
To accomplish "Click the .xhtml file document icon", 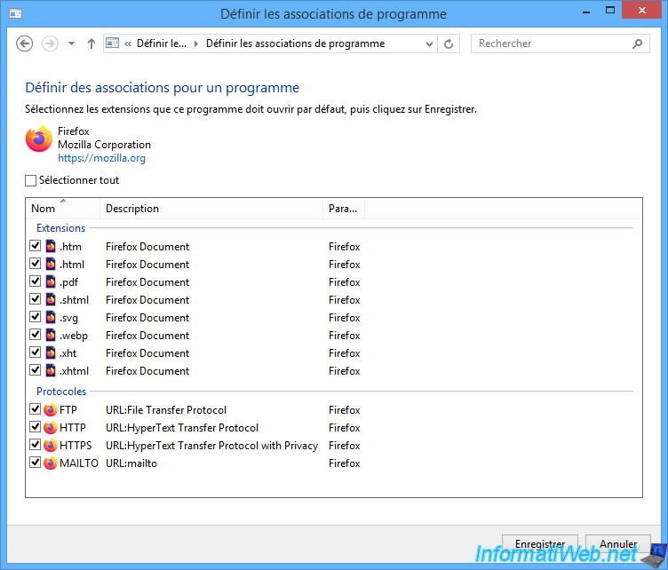I will [51, 370].
